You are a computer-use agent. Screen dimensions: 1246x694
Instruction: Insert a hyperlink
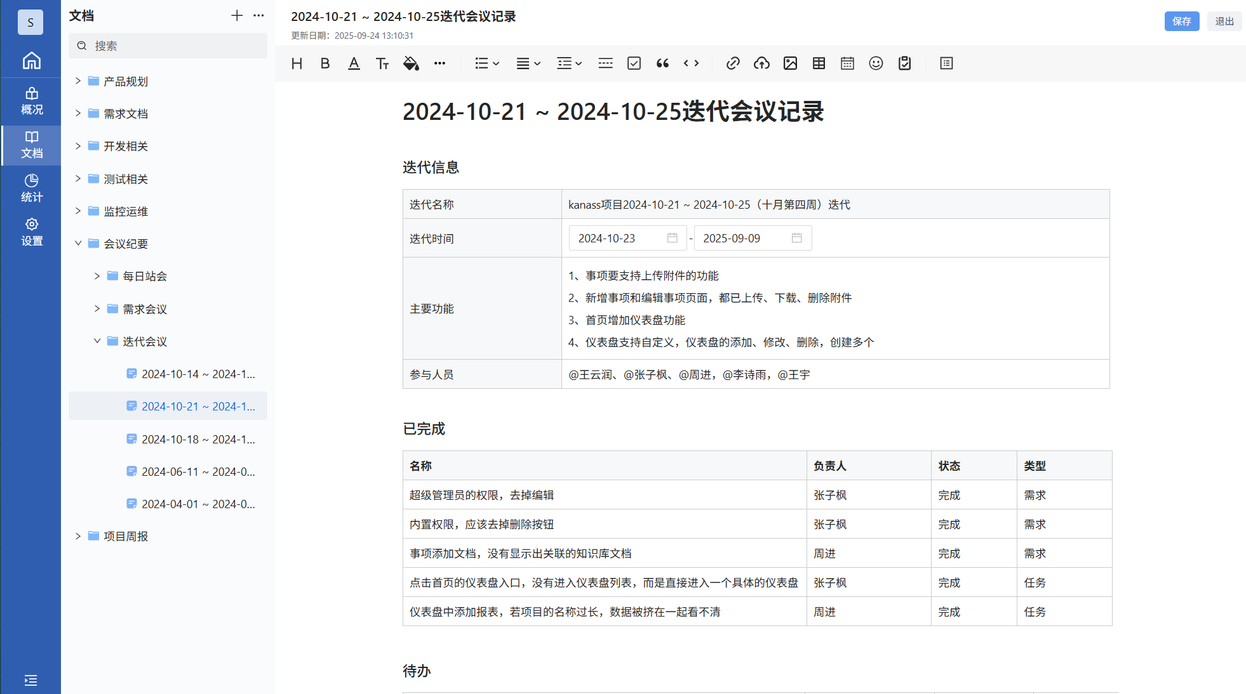(733, 63)
